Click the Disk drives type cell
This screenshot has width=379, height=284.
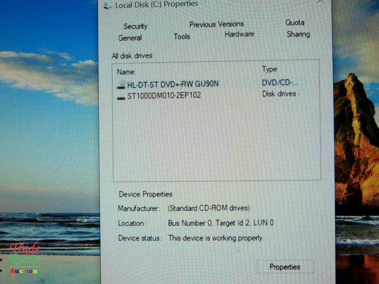tap(279, 94)
